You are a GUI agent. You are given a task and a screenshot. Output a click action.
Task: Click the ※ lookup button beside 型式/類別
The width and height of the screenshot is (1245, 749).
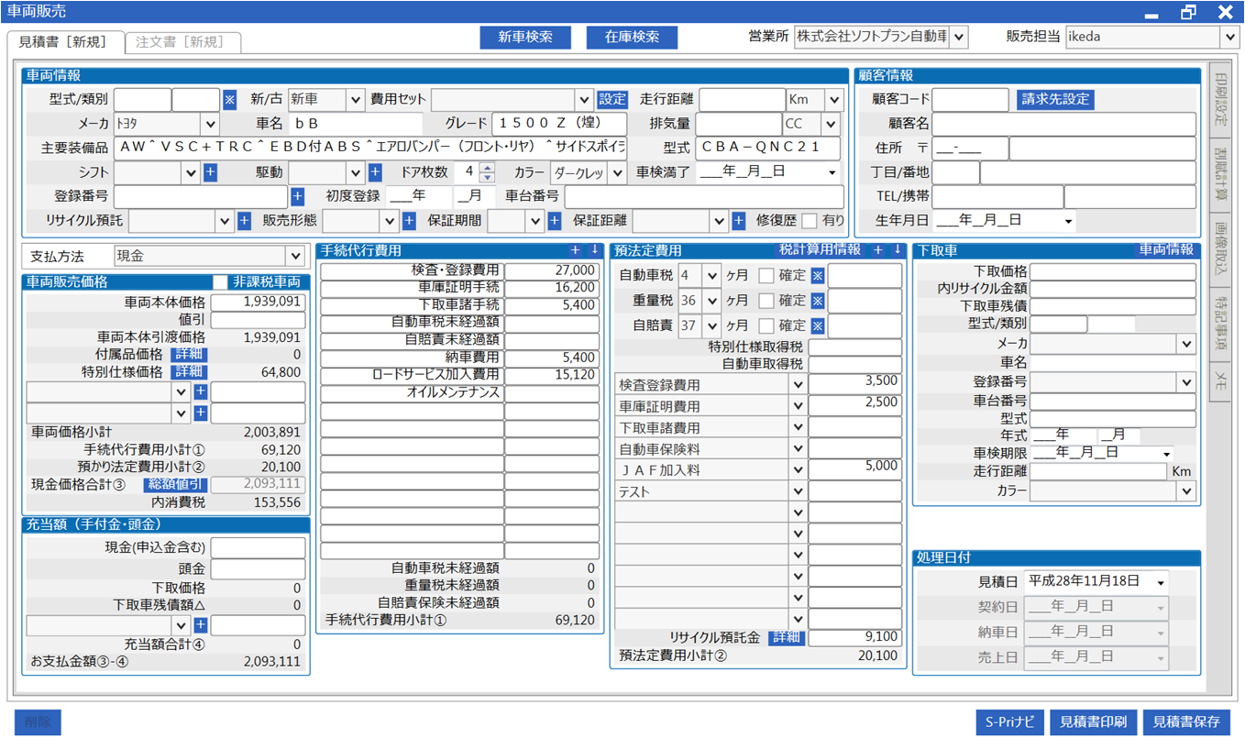coord(230,100)
